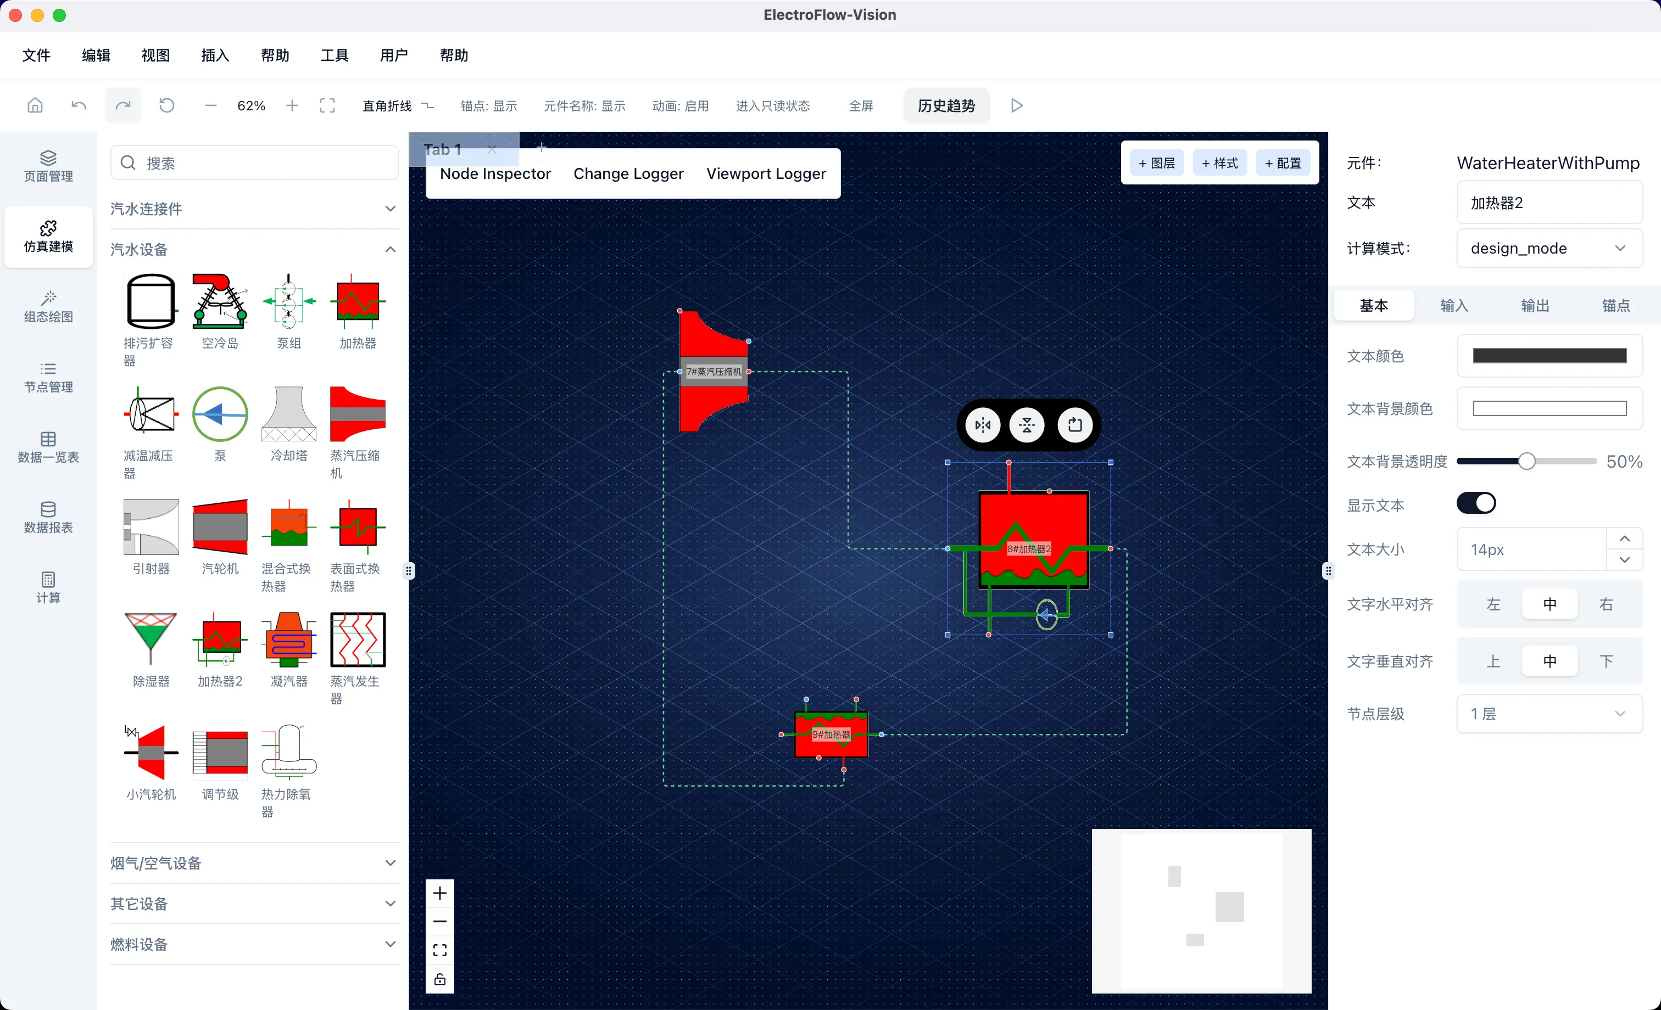Select the 引射器 component icon

(x=151, y=527)
